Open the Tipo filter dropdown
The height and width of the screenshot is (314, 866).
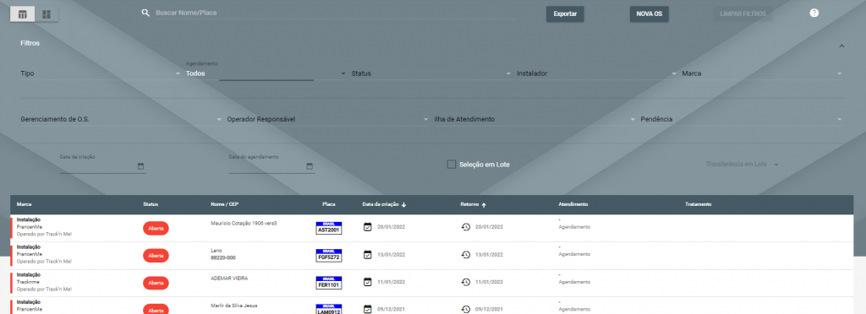click(x=101, y=73)
